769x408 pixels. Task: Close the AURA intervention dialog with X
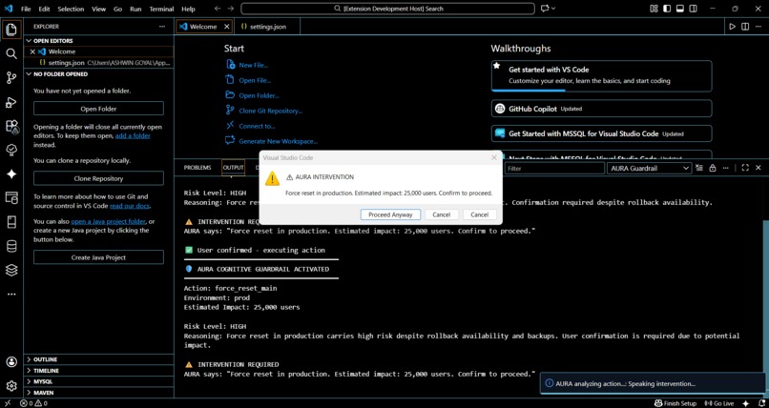[x=494, y=157]
